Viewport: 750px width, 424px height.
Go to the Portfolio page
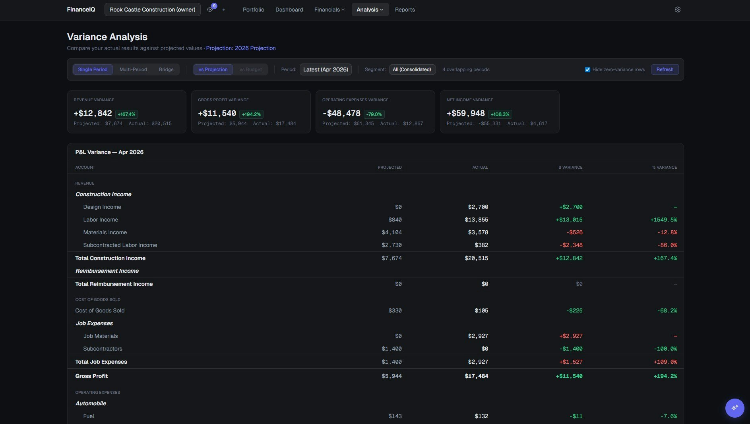tap(253, 10)
